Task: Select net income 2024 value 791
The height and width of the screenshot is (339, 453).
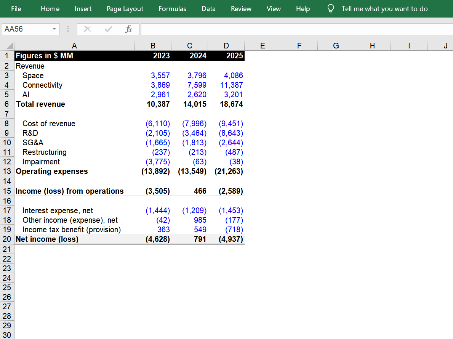Action: click(189, 239)
